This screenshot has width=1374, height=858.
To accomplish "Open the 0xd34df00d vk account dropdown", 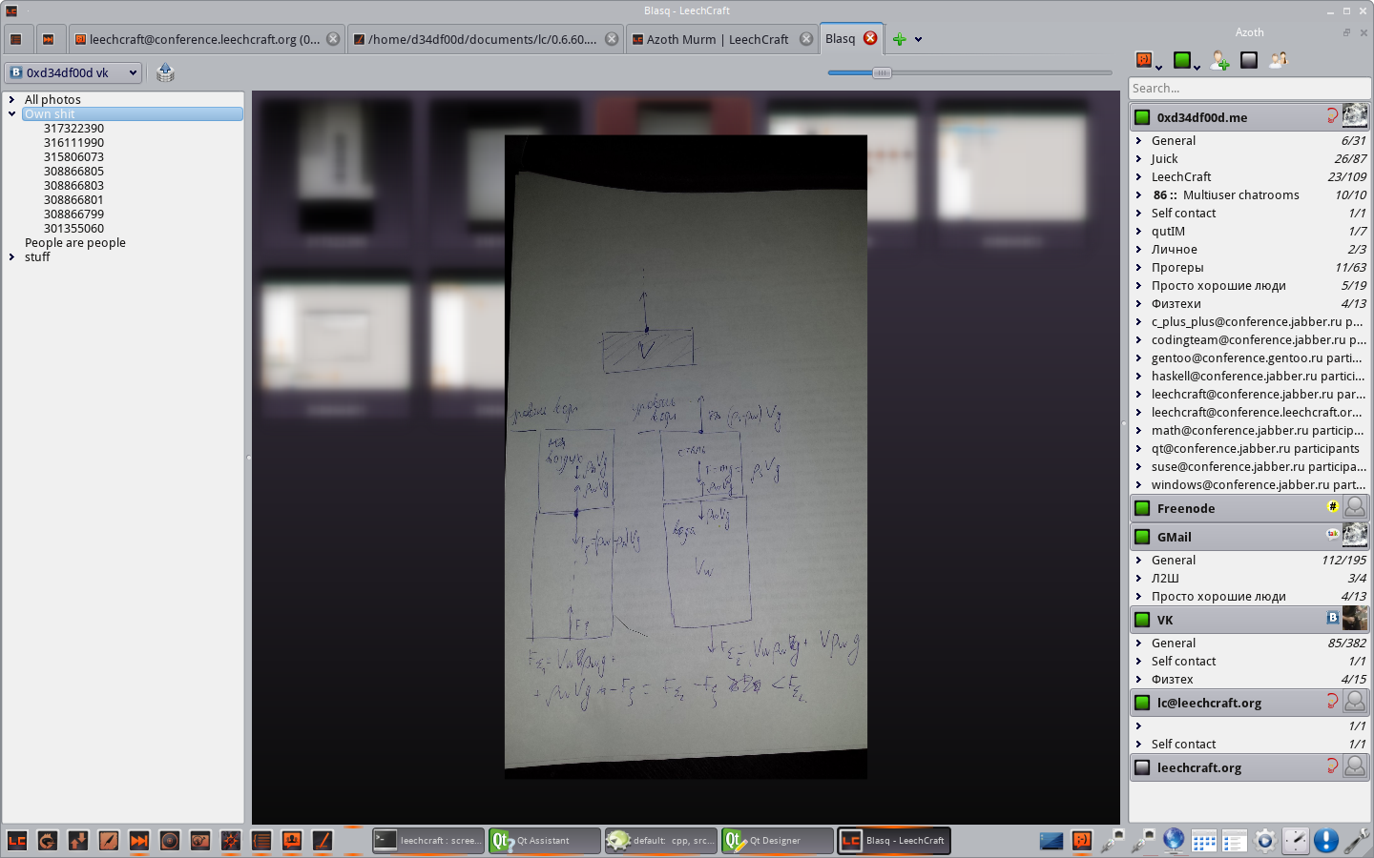I will coord(73,72).
